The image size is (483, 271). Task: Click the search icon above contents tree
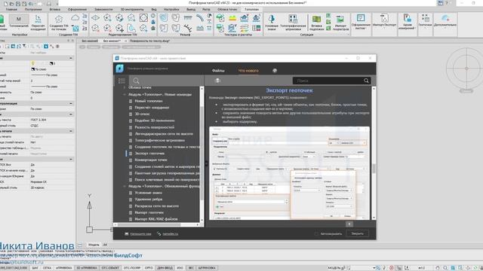(136, 81)
